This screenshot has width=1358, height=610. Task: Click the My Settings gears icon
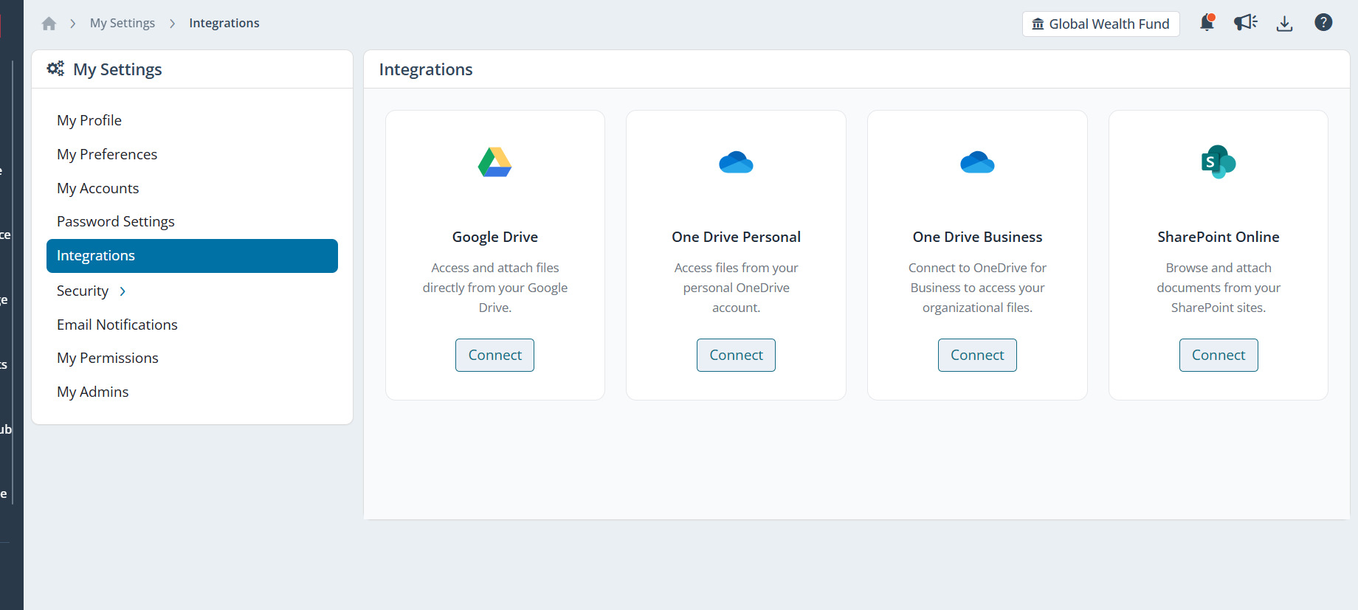(x=55, y=69)
